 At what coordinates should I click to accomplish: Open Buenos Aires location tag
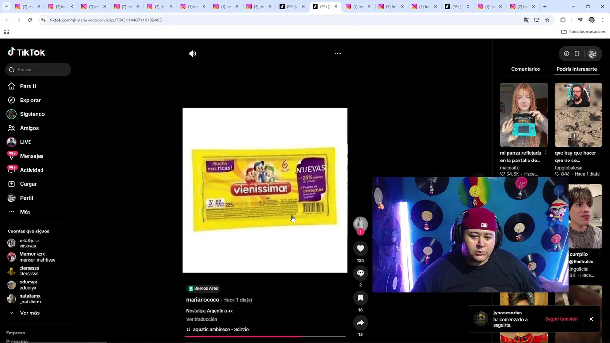pos(203,288)
